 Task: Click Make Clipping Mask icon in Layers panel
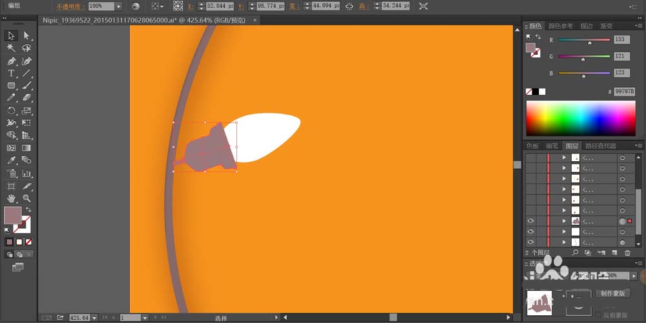[588, 252]
